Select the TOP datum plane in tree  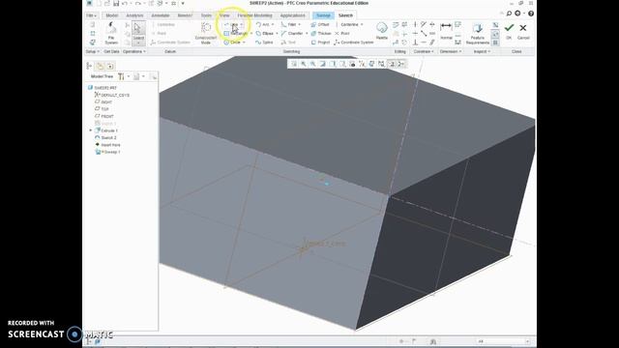(x=102, y=109)
